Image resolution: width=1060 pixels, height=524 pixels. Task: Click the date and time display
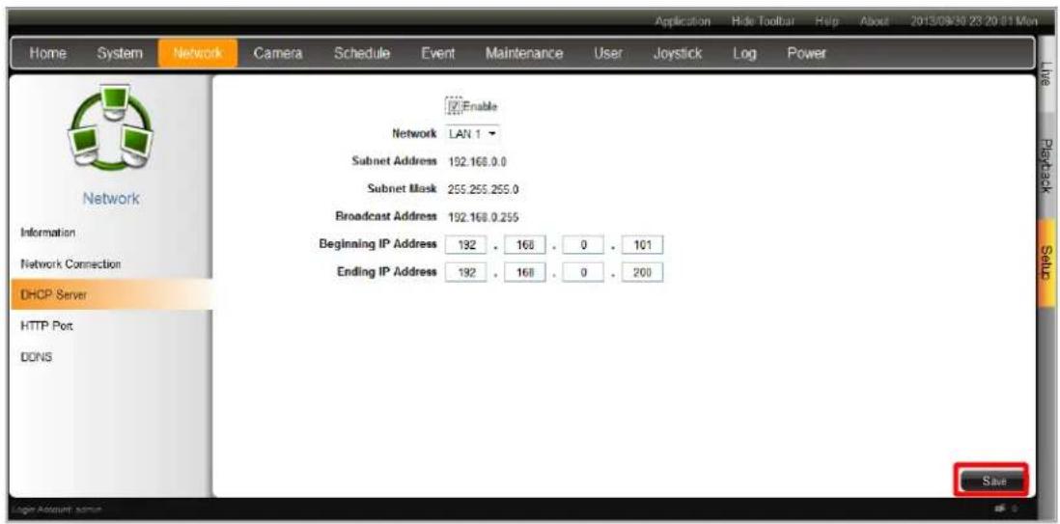972,22
